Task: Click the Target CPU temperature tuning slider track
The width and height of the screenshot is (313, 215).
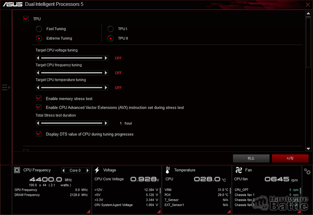Action: click(x=72, y=87)
